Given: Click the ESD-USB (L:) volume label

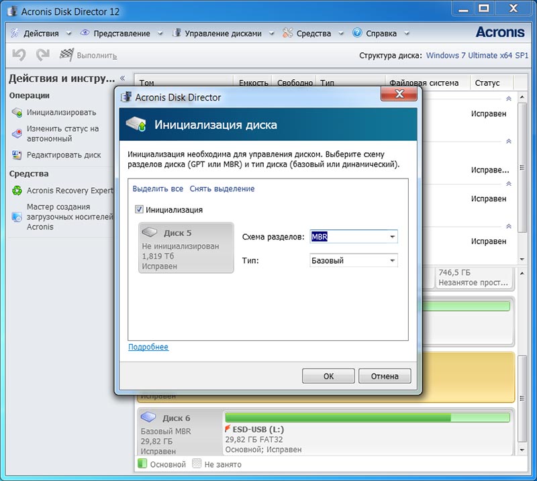Looking at the screenshot, I should [258, 429].
